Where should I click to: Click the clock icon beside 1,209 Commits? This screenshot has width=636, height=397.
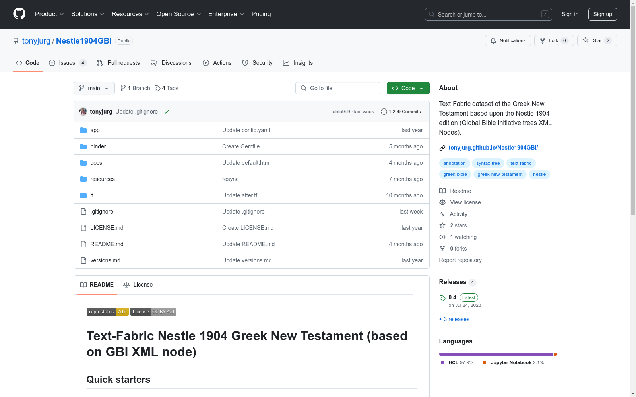click(x=384, y=112)
